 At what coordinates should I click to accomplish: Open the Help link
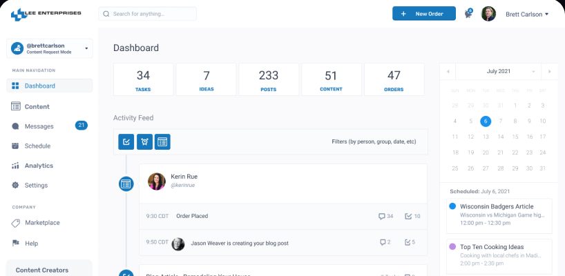(31, 244)
